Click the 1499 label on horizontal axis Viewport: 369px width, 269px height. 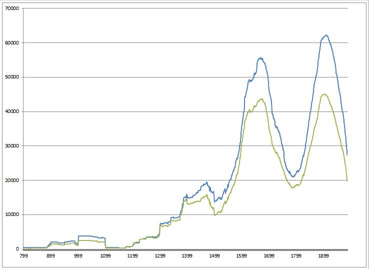pos(214,255)
